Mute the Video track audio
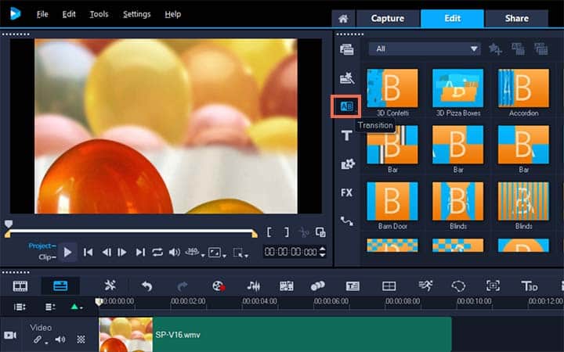The image size is (564, 352). pyautogui.click(x=60, y=339)
